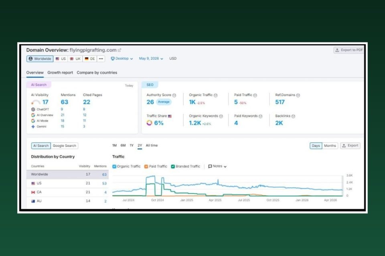Click the USD currency label
This screenshot has width=385, height=256.
click(x=172, y=58)
